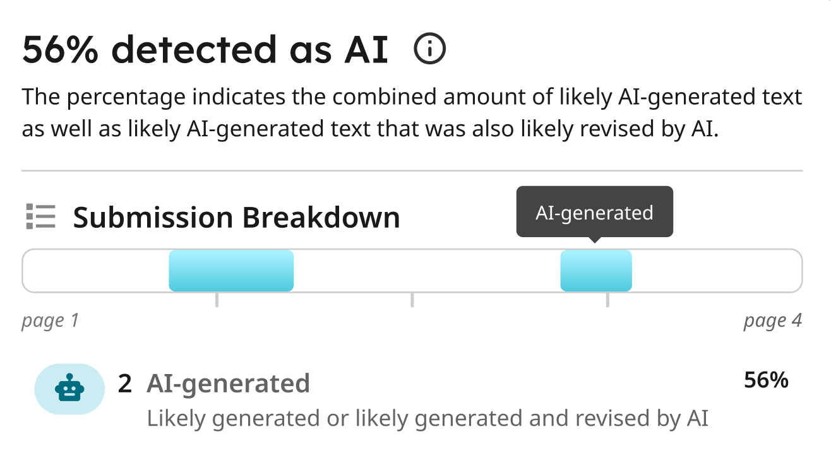Click the empty bar area before the first segment

point(96,271)
